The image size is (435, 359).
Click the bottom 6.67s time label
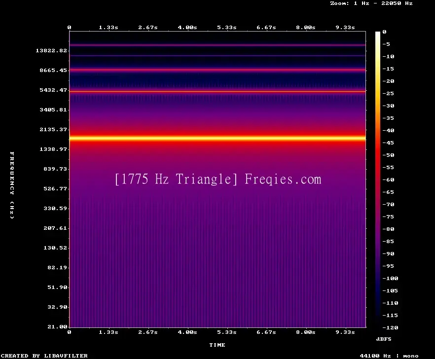(266, 332)
